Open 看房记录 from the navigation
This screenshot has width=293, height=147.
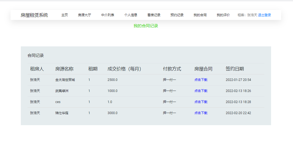pyautogui.click(x=154, y=15)
